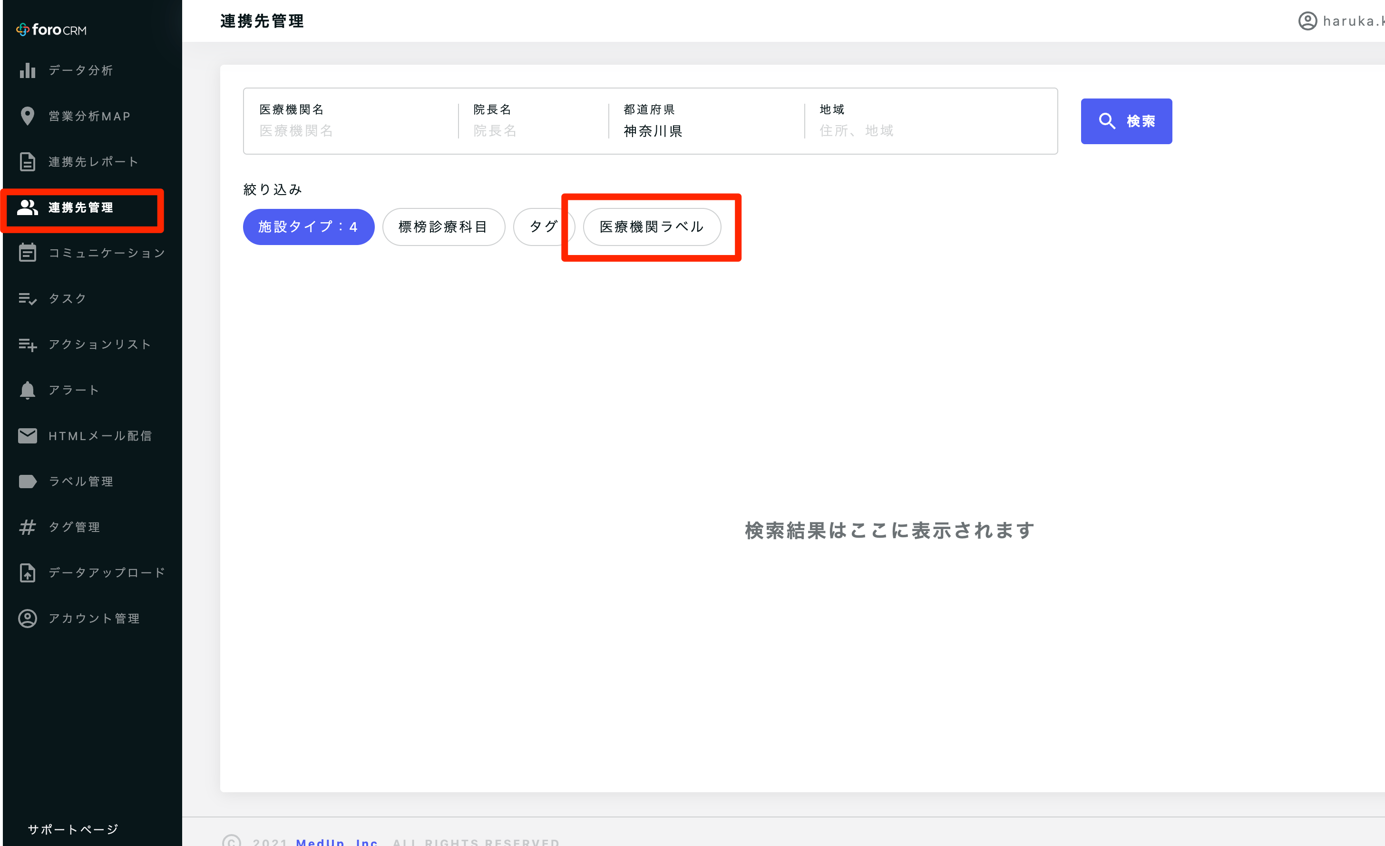This screenshot has width=1385, height=846.
Task: Open アカウント管理 in the sidebar
Action: click(94, 618)
